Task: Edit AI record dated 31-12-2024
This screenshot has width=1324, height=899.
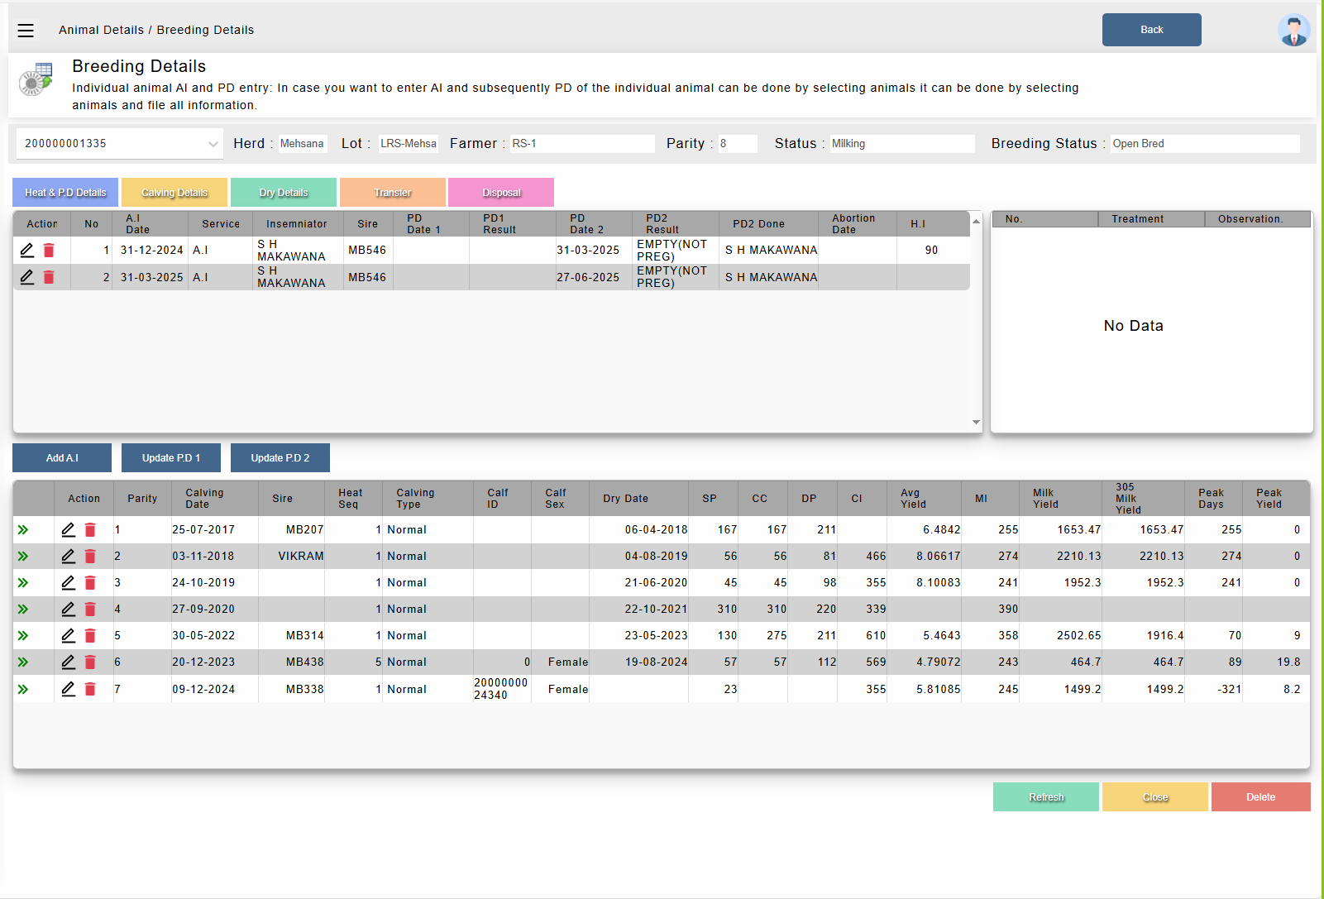Action: click(x=27, y=250)
